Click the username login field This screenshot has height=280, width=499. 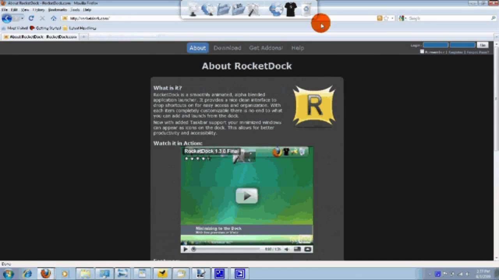pyautogui.click(x=436, y=45)
